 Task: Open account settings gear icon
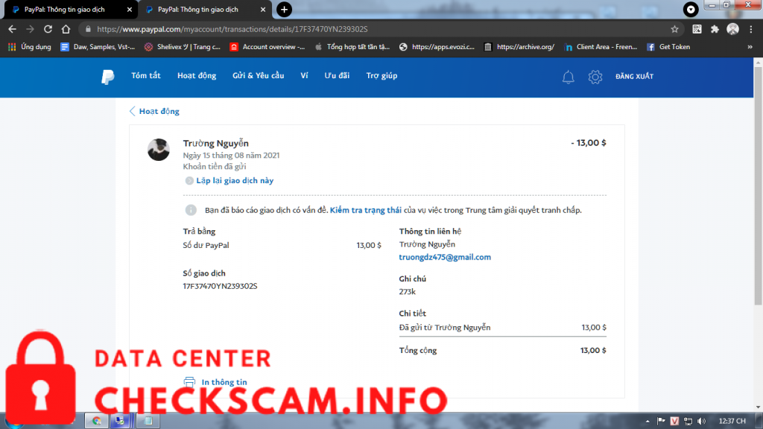click(x=595, y=77)
